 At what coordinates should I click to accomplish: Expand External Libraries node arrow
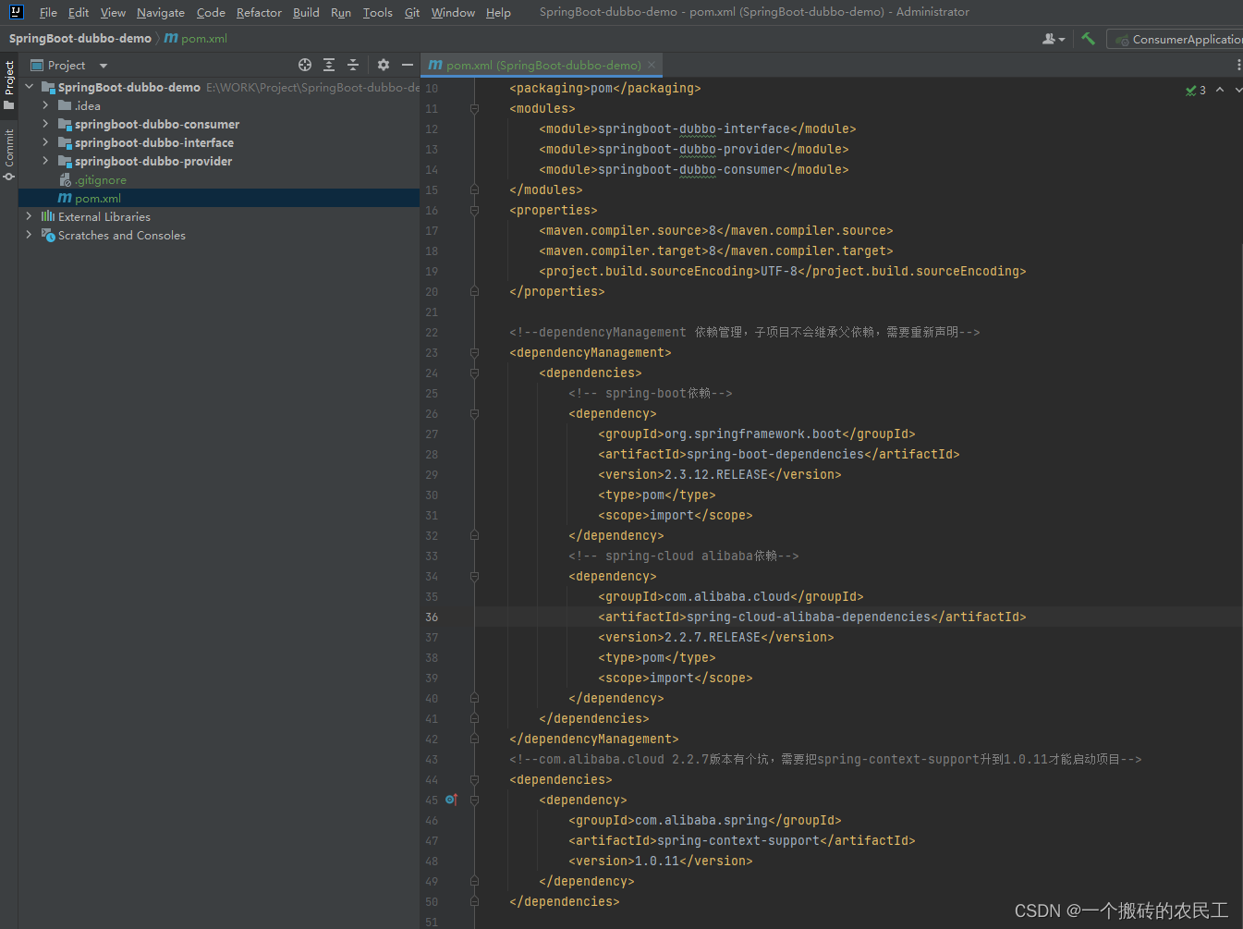coord(29,216)
